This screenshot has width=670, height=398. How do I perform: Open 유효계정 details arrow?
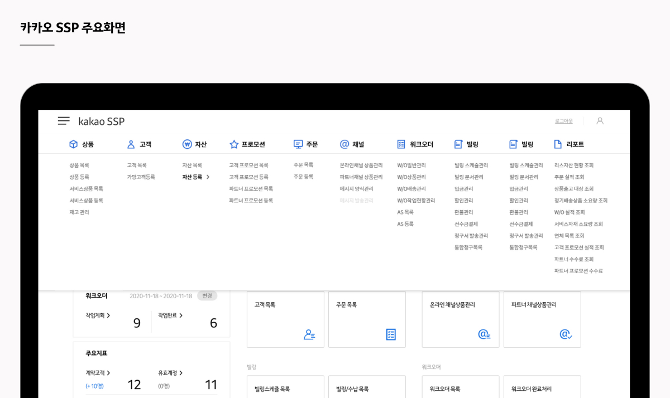click(x=181, y=373)
